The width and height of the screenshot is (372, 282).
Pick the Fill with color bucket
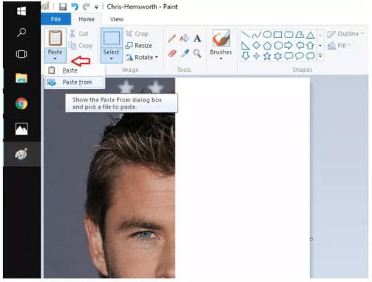[x=185, y=38]
